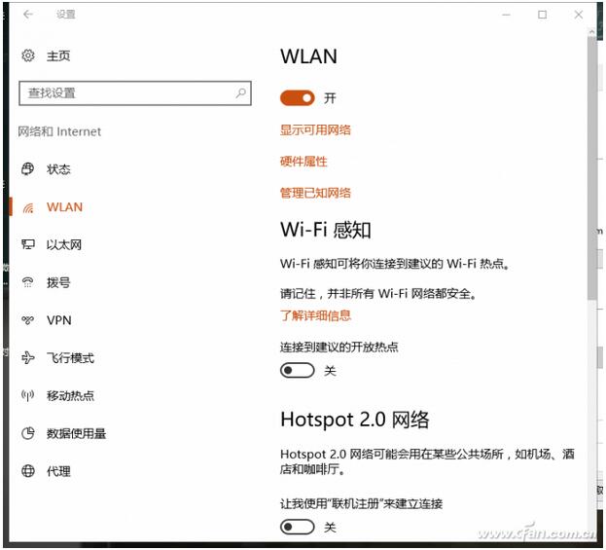Click the 了解详细信息 link
This screenshot has width=606, height=550.
315,315
